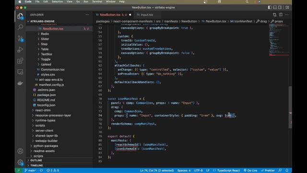Toggle the primary sidebar layout icon

point(270,8)
